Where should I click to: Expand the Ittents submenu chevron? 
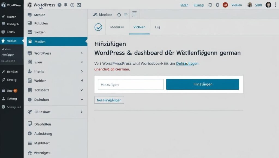(82, 71)
